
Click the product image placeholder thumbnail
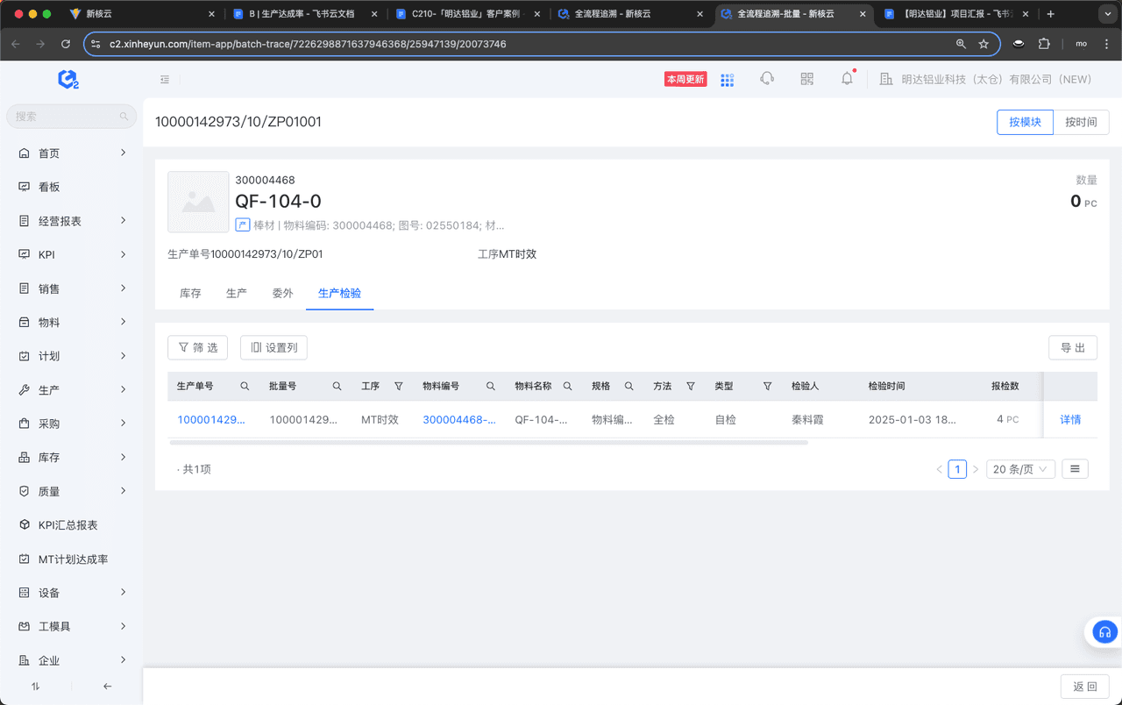click(198, 202)
